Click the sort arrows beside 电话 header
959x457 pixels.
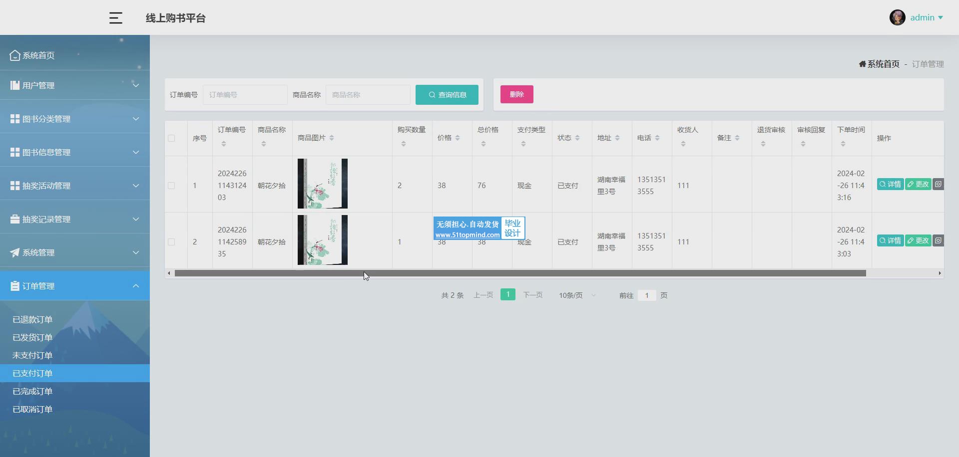coord(657,138)
